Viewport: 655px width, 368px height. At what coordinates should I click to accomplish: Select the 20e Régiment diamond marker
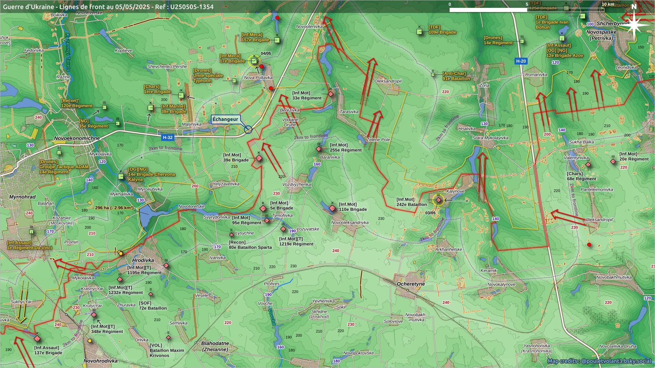(x=613, y=162)
